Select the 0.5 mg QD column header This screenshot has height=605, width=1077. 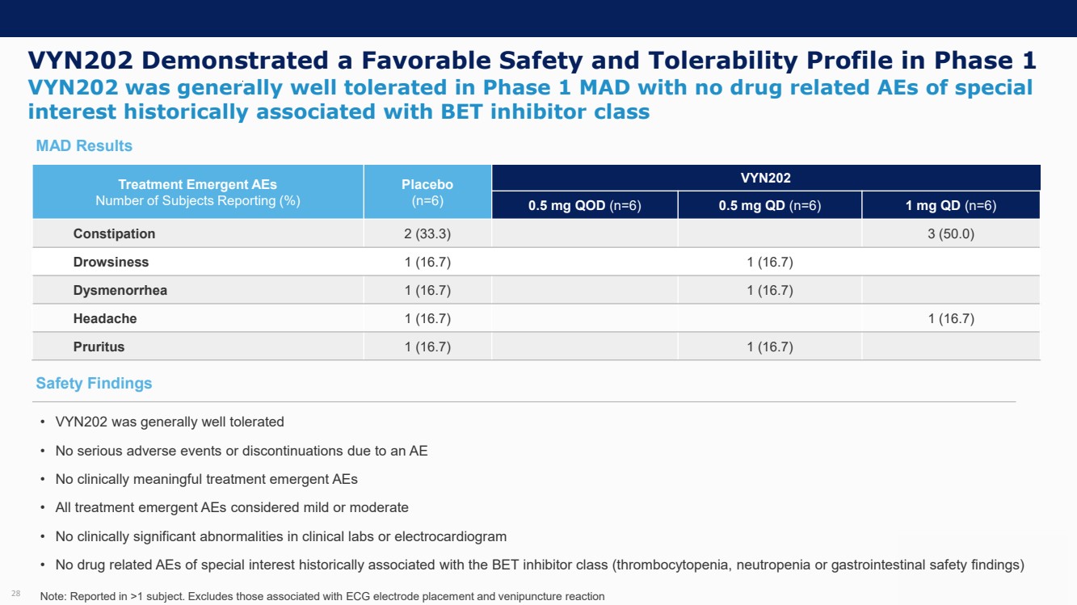[769, 206]
